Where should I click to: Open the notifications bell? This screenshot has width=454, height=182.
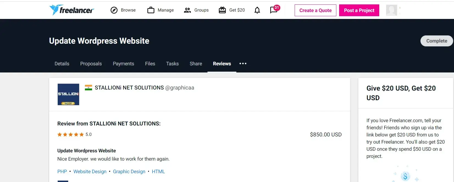(x=257, y=10)
